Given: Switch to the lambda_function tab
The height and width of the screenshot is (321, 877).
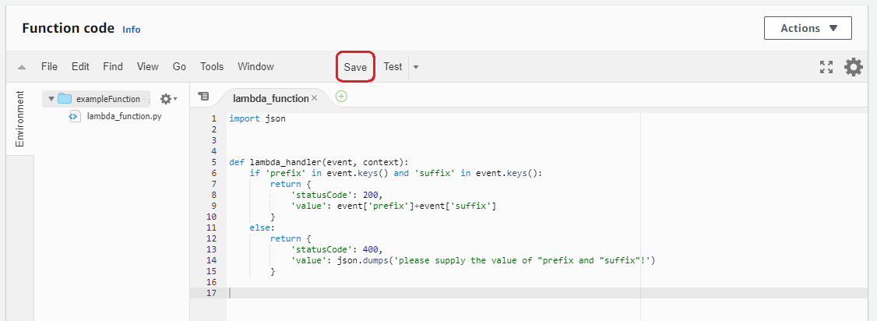Looking at the screenshot, I should (271, 98).
